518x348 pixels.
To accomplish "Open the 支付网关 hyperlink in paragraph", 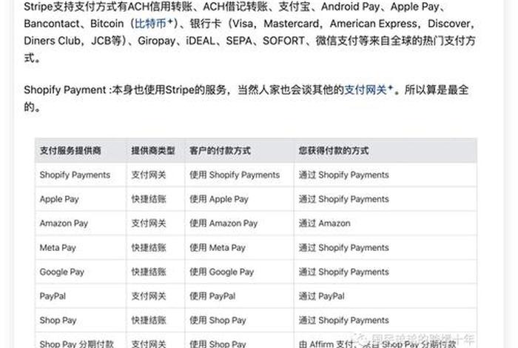I will pos(369,90).
